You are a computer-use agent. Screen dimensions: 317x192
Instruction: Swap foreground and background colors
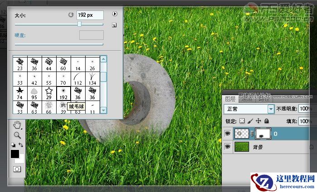tap(21, 145)
